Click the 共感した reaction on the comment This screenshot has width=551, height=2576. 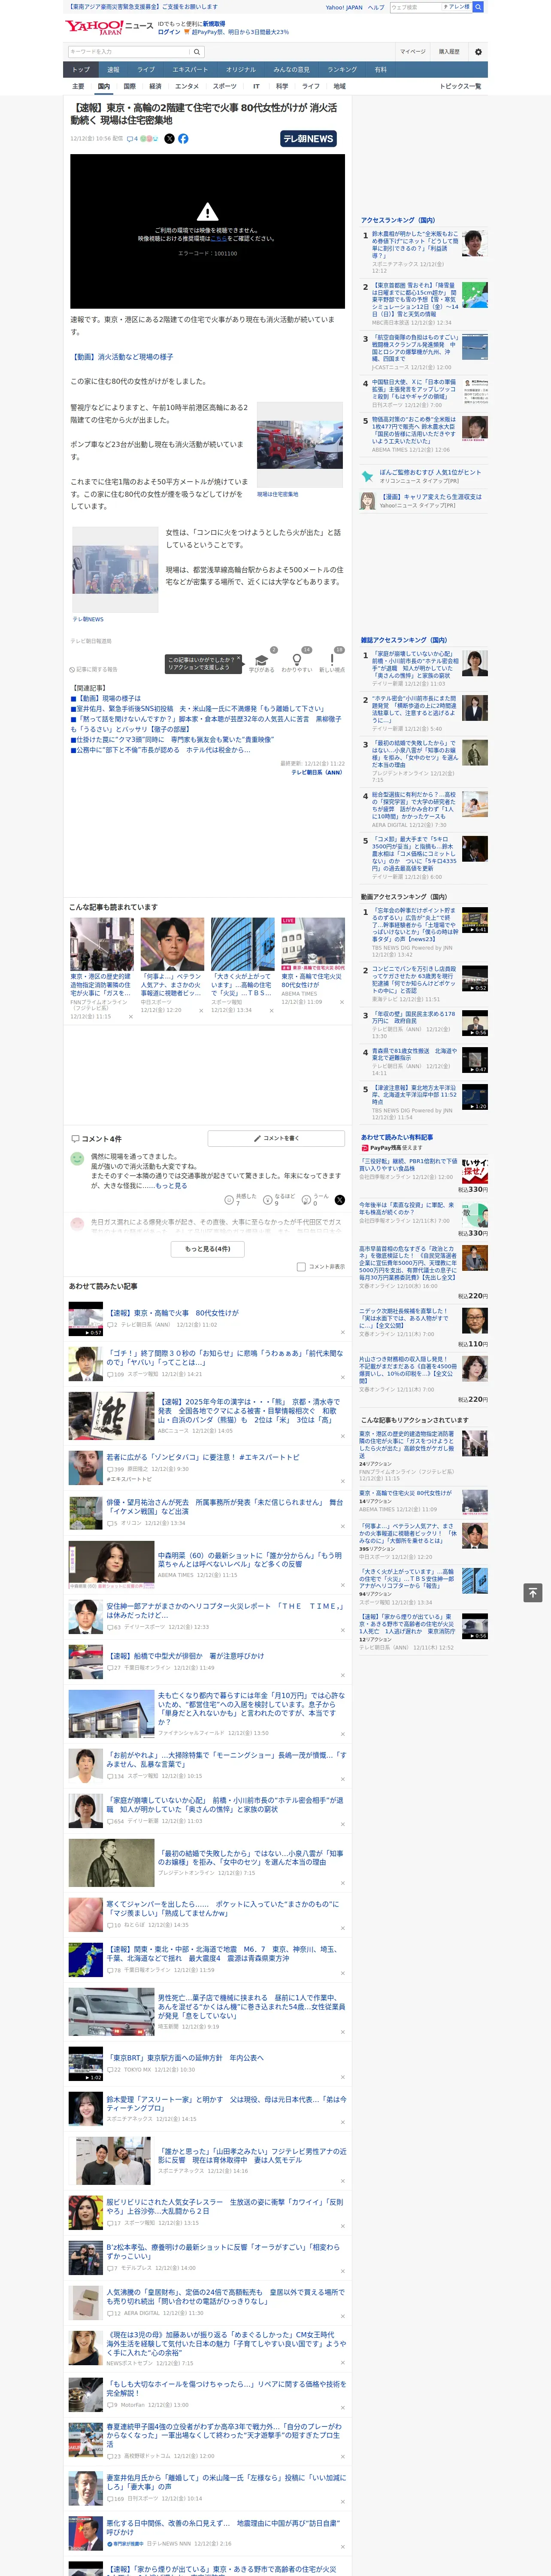(241, 1199)
